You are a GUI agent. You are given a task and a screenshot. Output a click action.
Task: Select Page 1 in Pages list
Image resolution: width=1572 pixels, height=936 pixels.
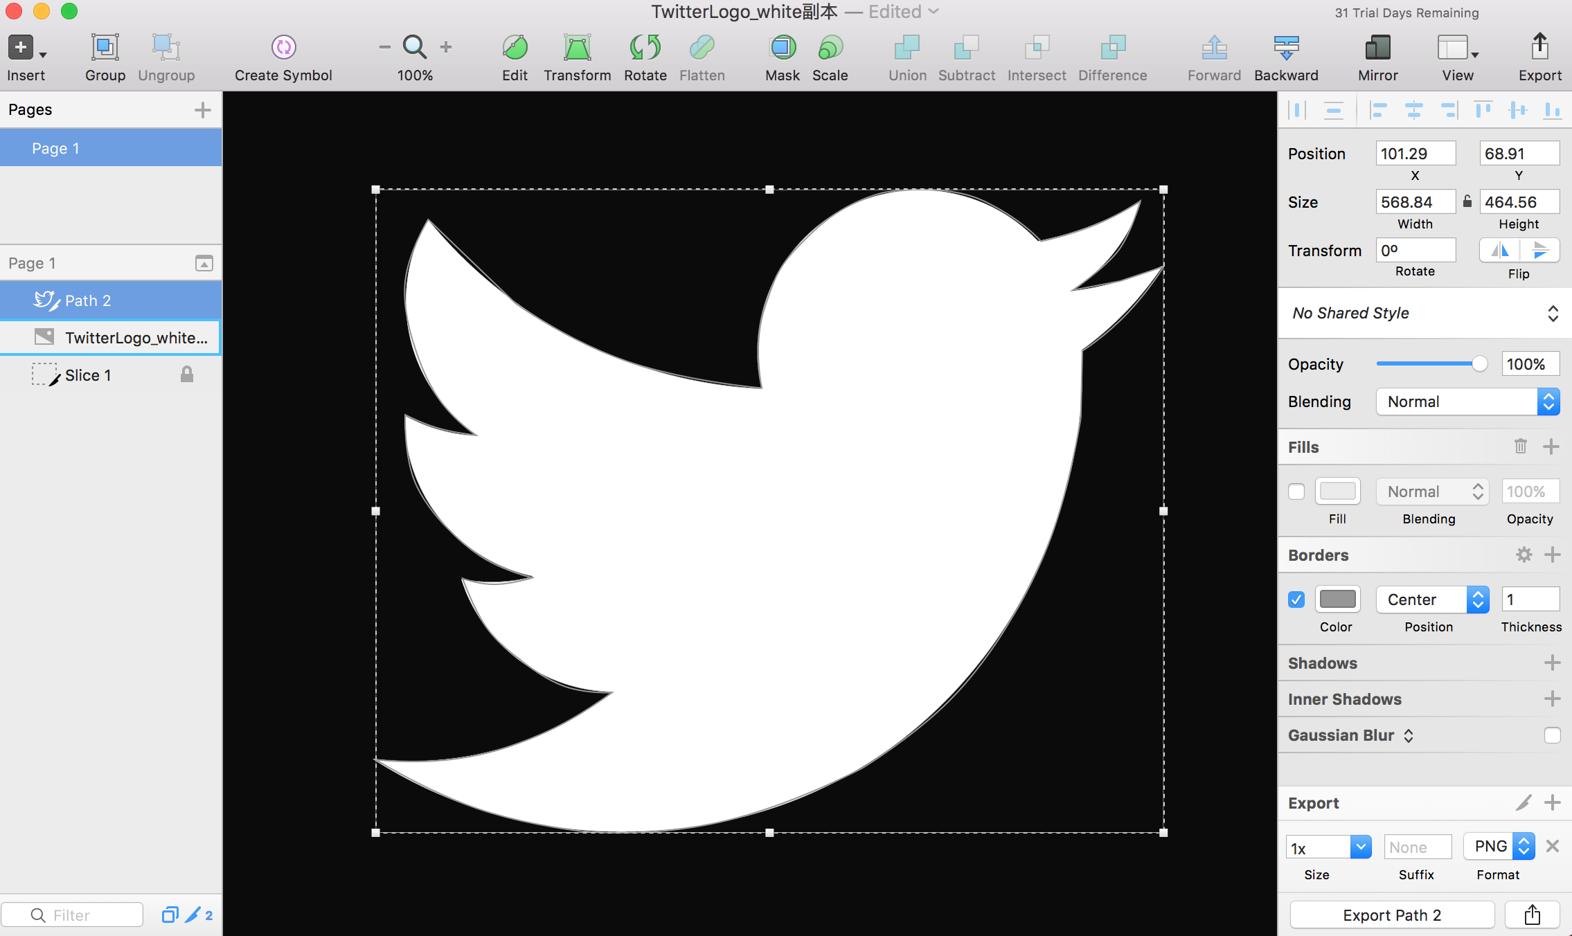coord(111,148)
